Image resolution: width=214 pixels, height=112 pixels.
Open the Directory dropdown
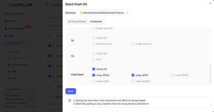[x=104, y=13]
